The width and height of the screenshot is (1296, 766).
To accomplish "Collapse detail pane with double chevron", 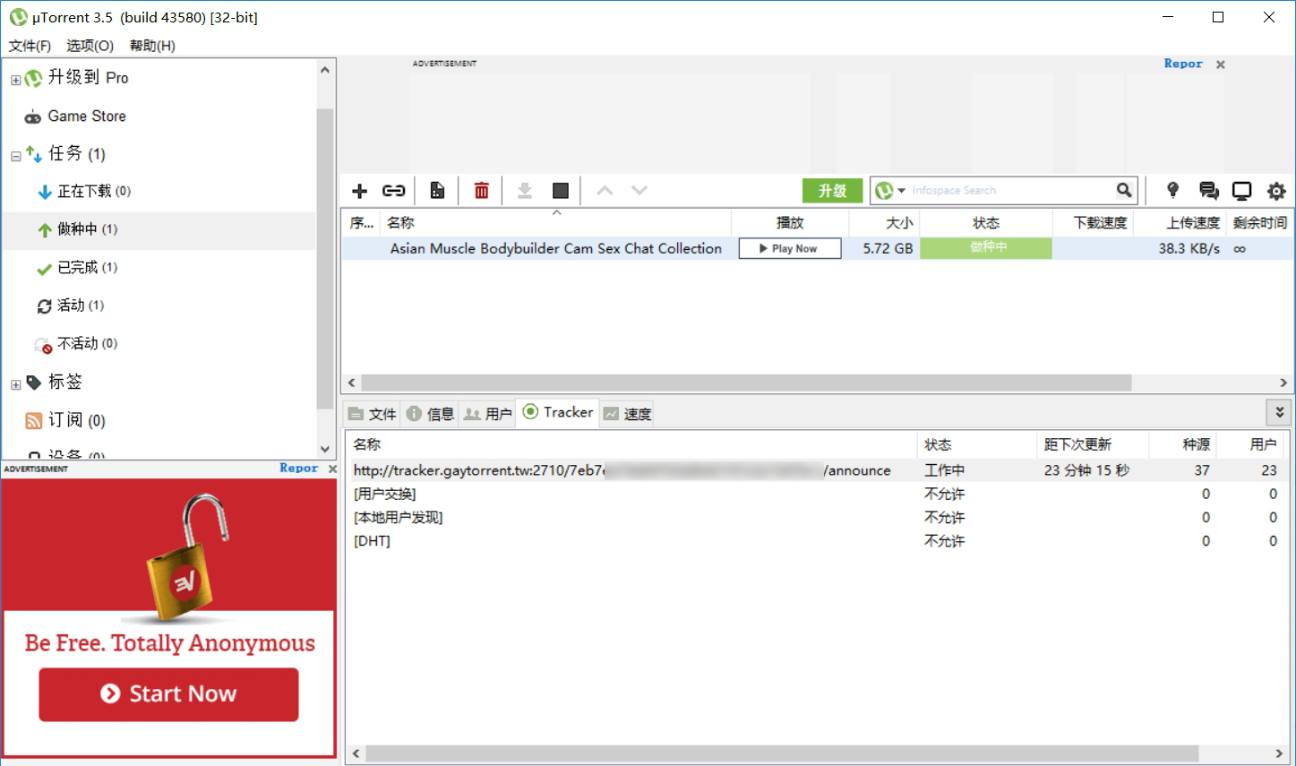I will coord(1279,412).
